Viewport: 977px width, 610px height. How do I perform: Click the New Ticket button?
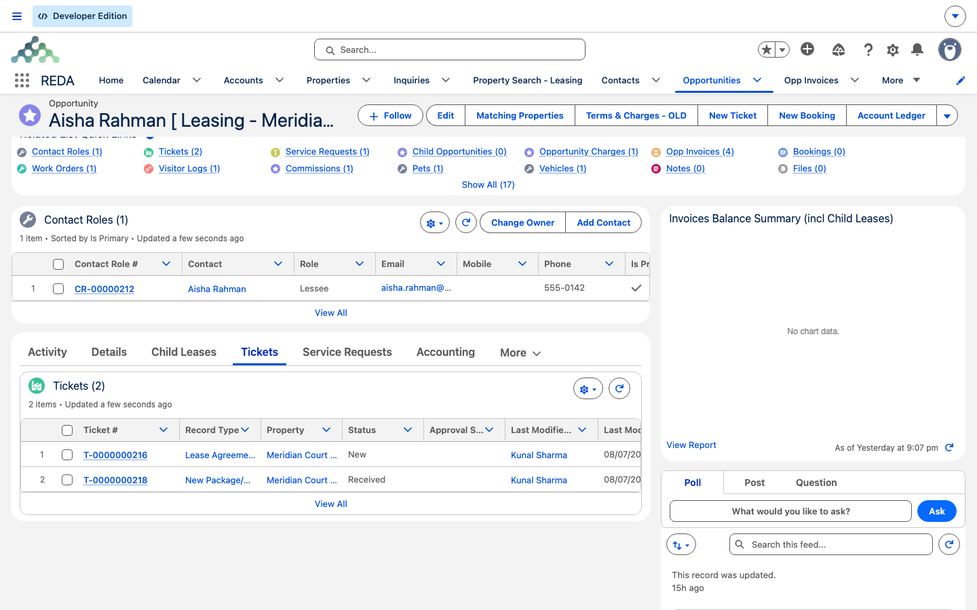(x=733, y=115)
